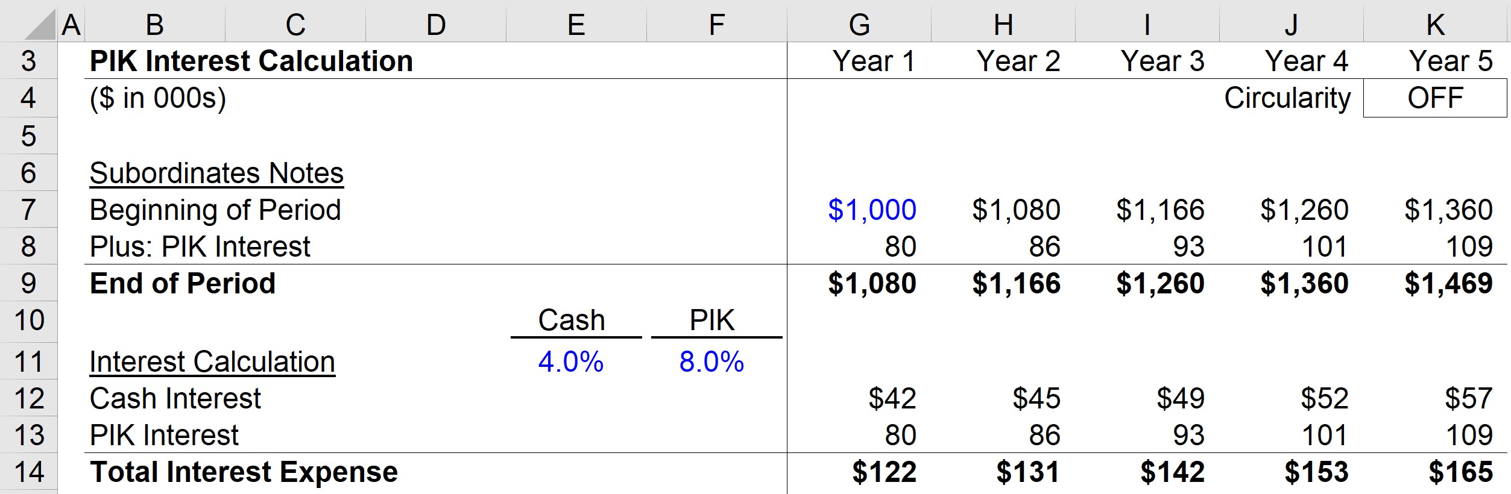Select the Year 4 PIK Interest 101 in row 8

(1324, 246)
